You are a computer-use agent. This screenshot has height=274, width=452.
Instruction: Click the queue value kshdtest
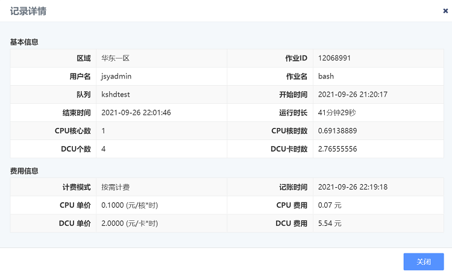pos(115,94)
